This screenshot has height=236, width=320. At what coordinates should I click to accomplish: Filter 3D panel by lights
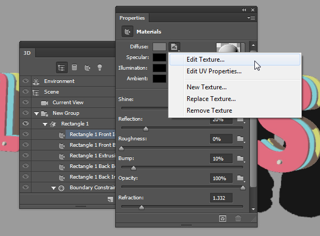coord(100,68)
